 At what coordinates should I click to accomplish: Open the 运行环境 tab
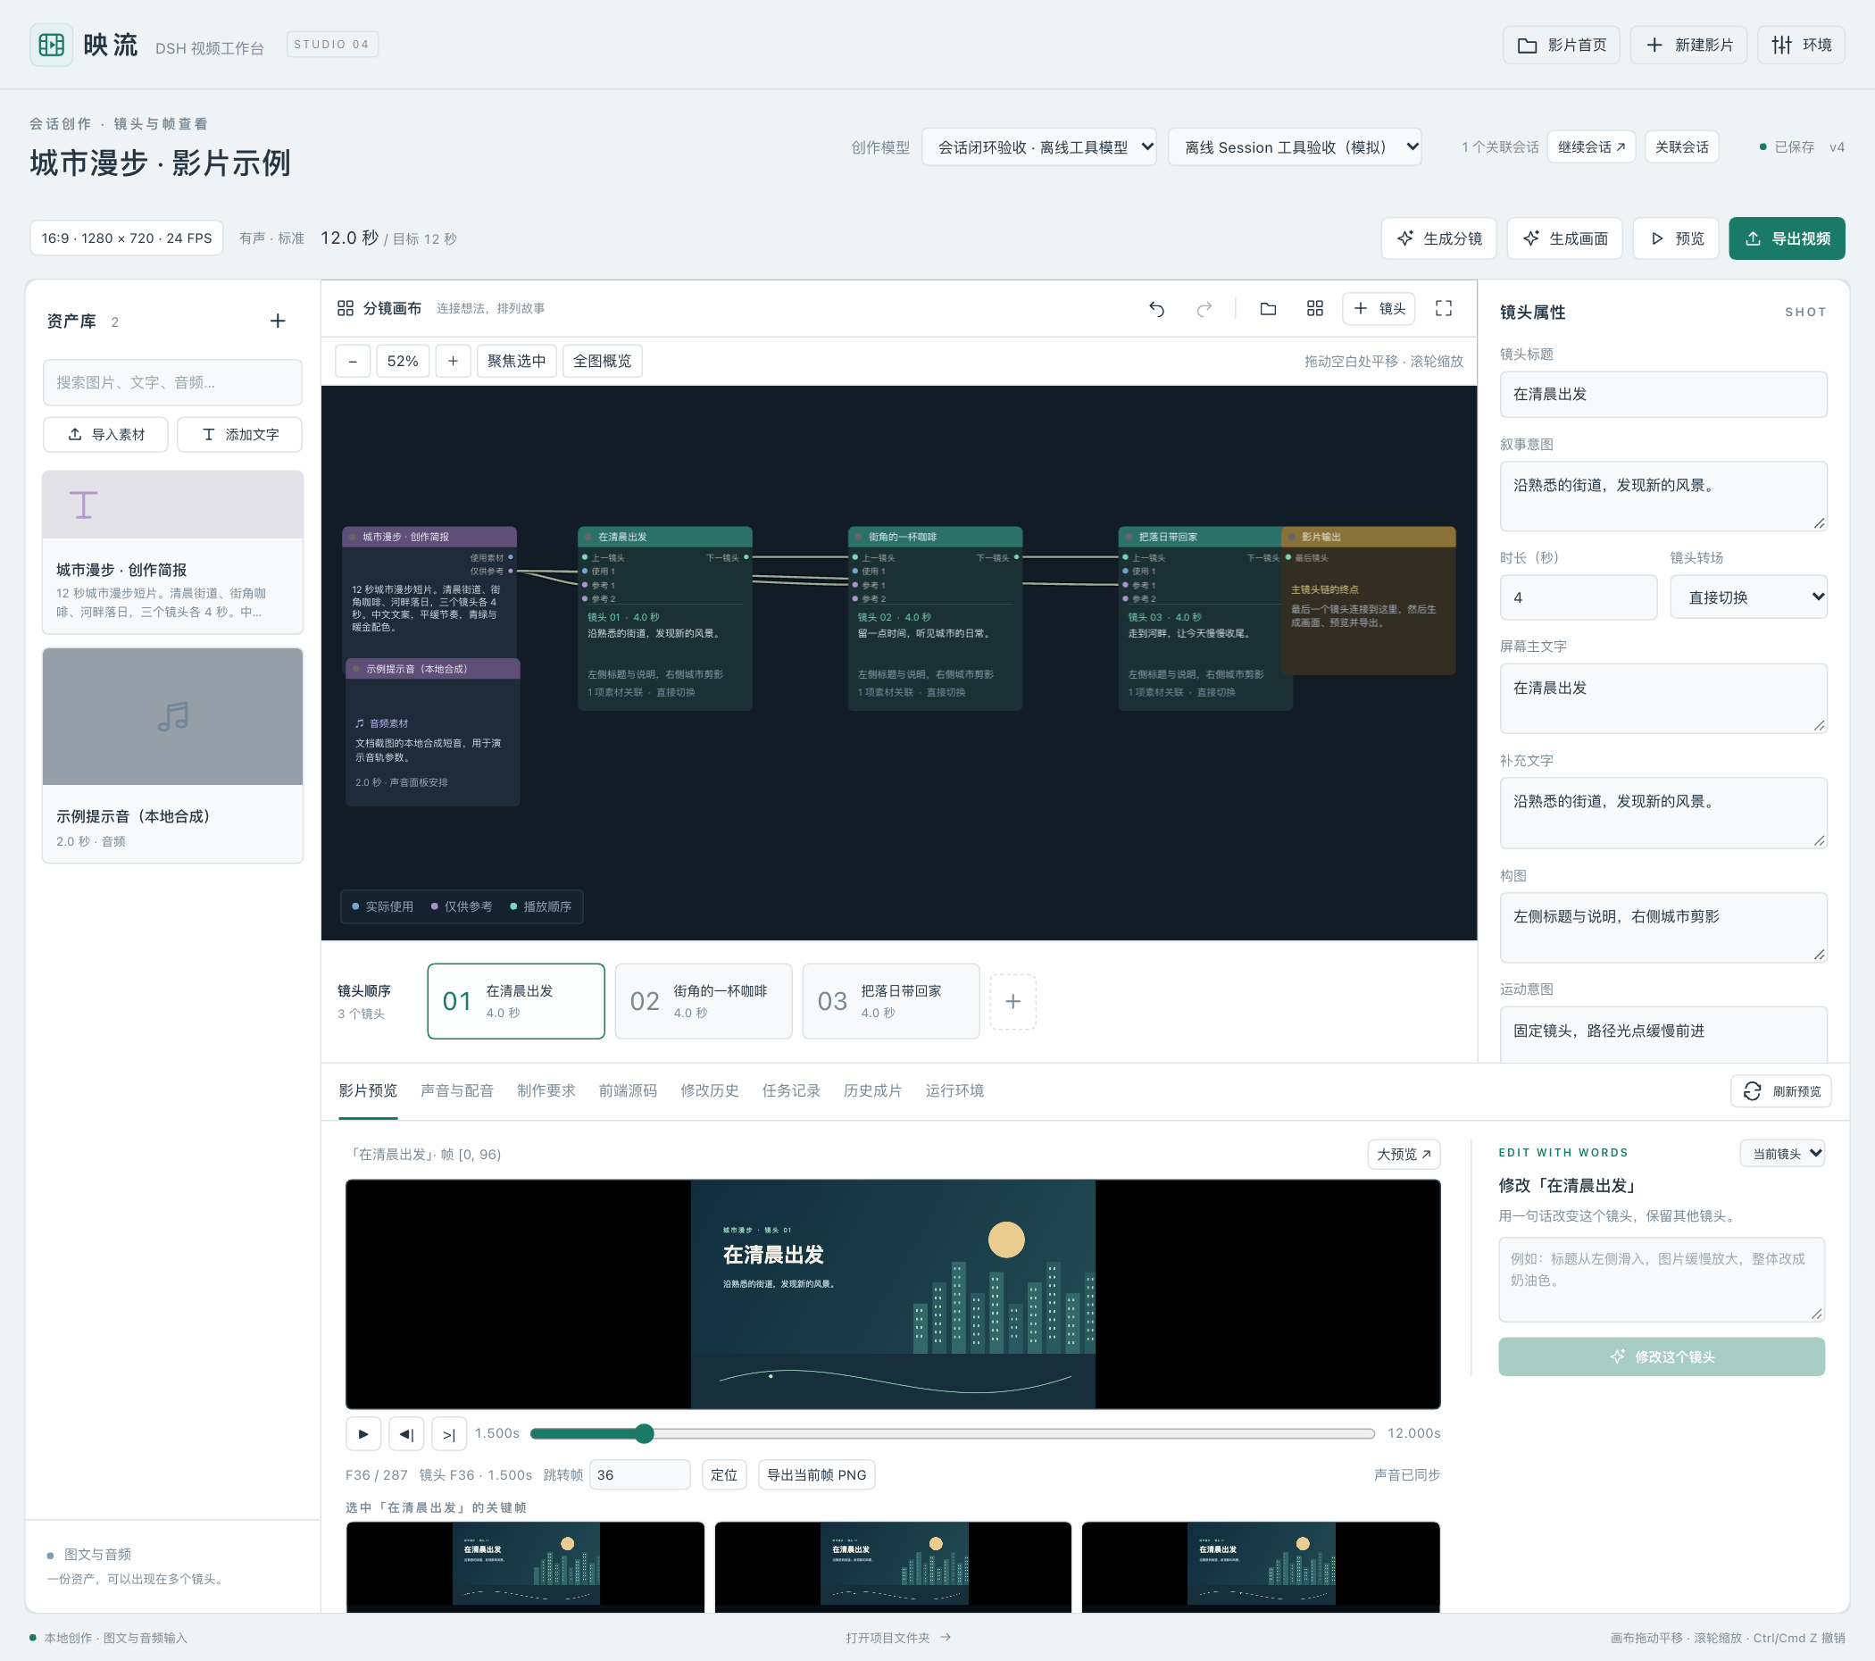point(954,1091)
